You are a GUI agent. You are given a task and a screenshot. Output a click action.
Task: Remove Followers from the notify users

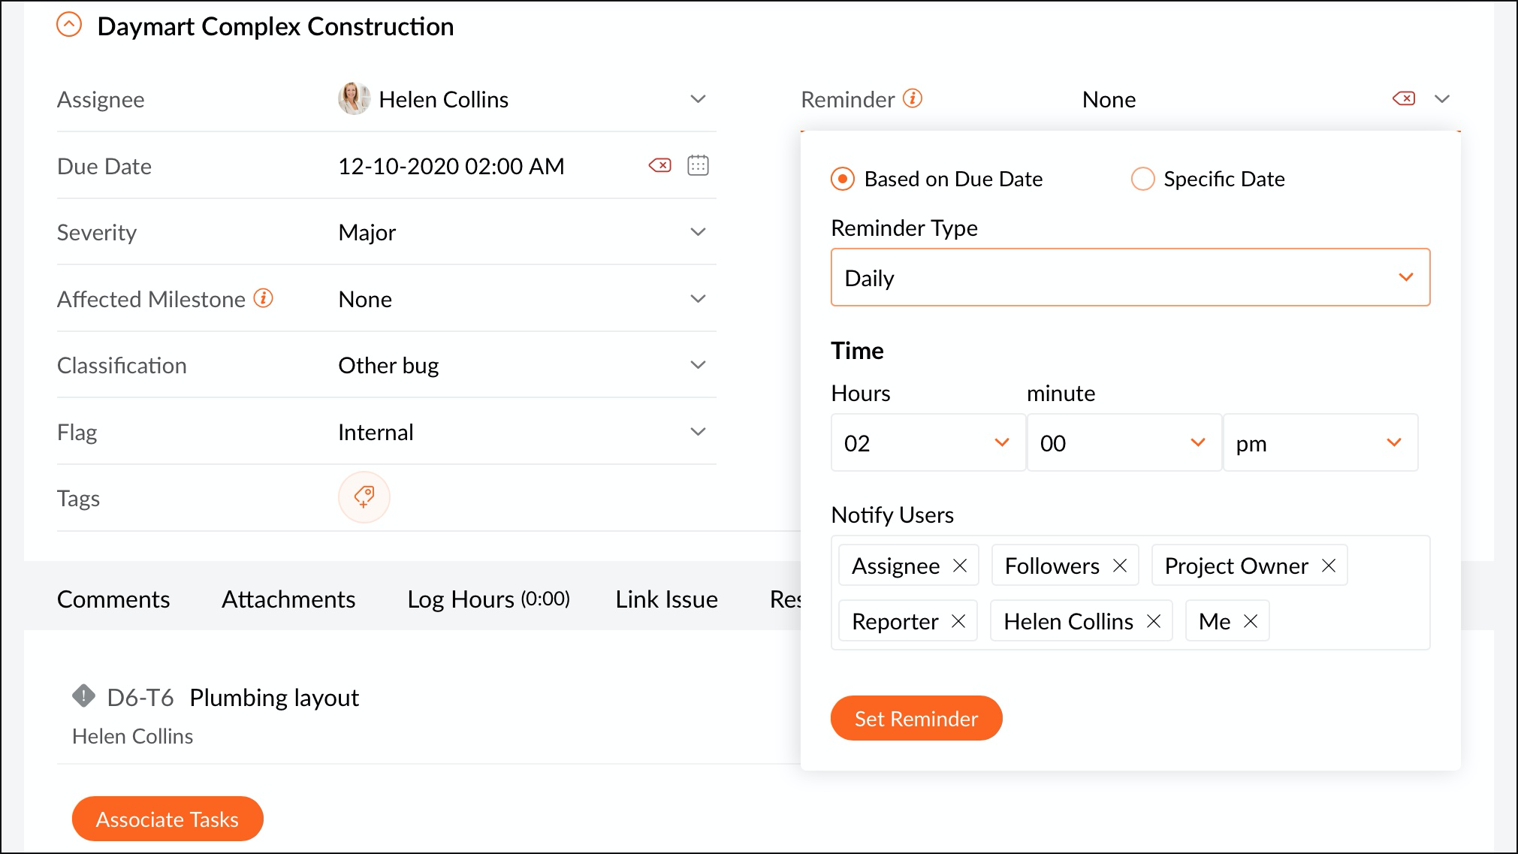pos(1120,566)
